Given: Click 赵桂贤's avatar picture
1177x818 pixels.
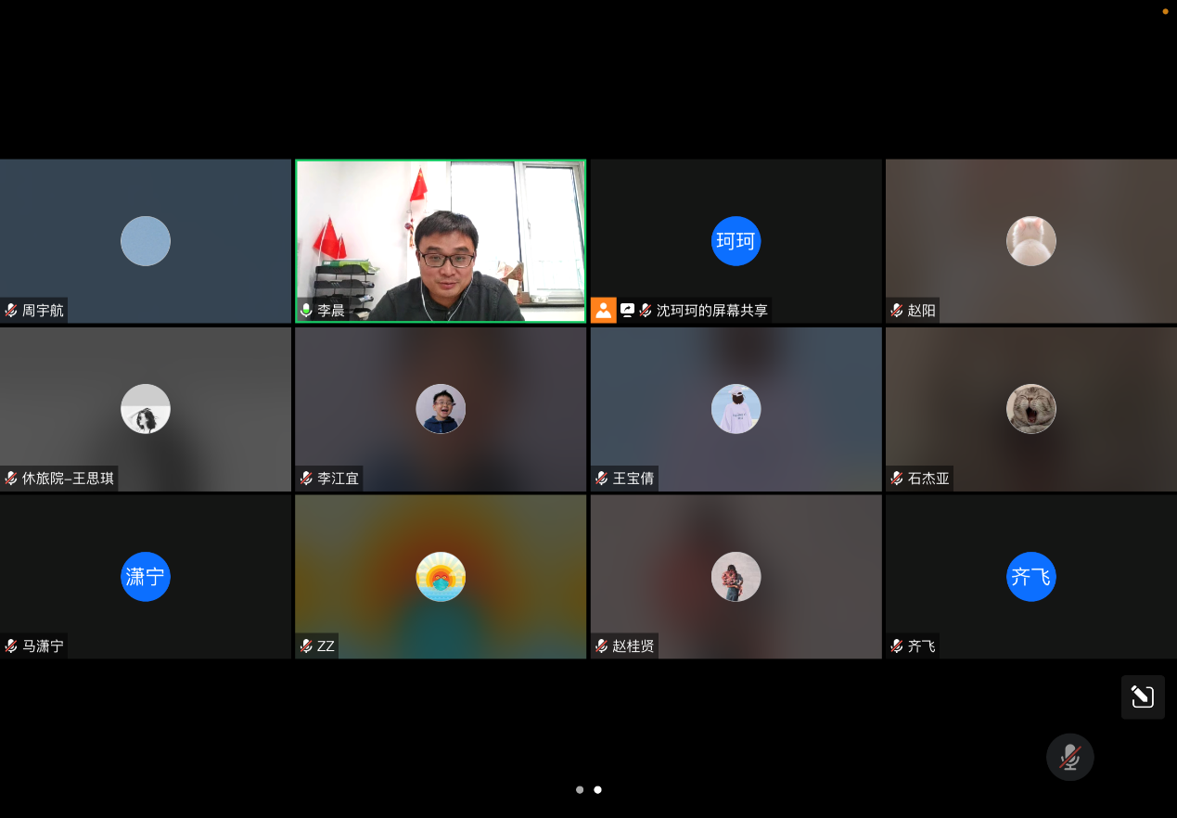Looking at the screenshot, I should (736, 577).
